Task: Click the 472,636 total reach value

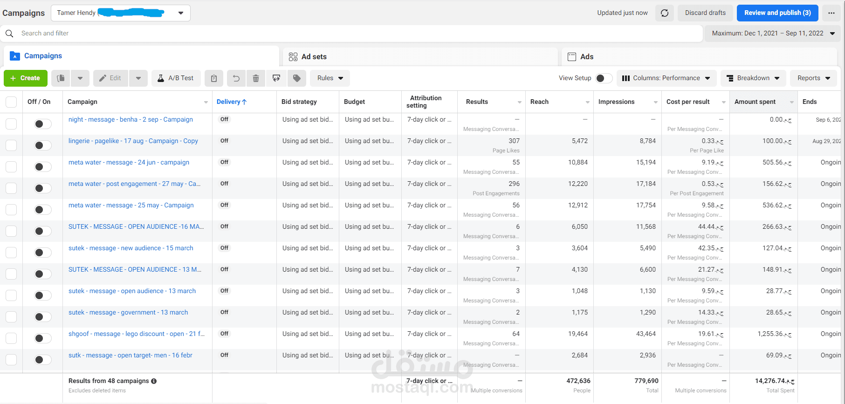Action: coord(578,381)
